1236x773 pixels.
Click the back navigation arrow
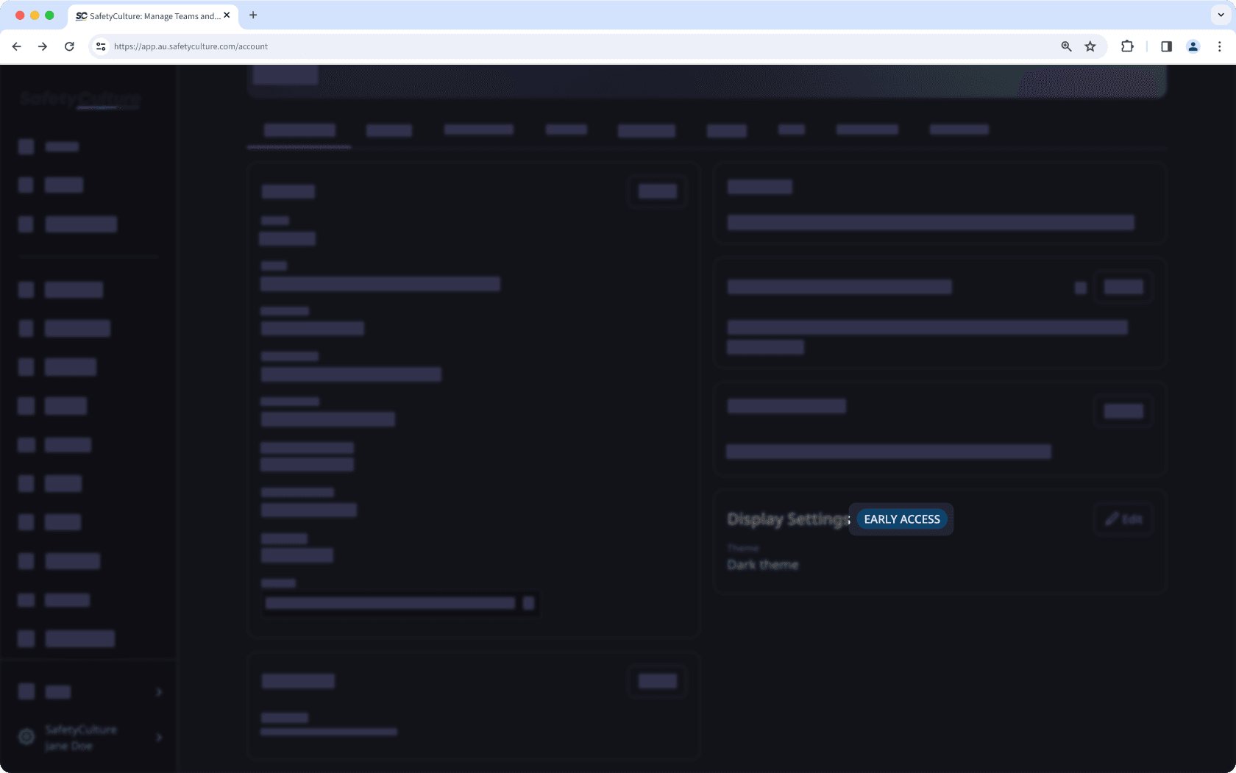[x=16, y=46]
